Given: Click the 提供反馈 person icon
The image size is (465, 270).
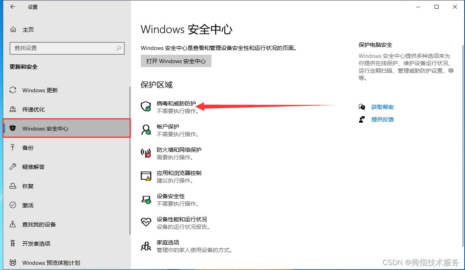Looking at the screenshot, I should click(x=362, y=119).
